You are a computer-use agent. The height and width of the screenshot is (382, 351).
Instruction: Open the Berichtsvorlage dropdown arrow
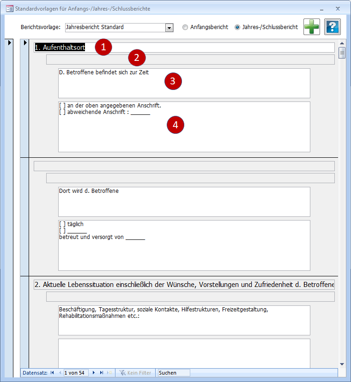[169, 28]
